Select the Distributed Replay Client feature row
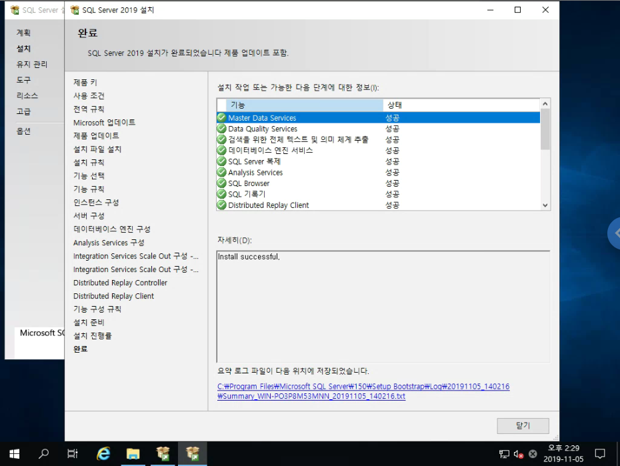The width and height of the screenshot is (620, 466). tap(379, 205)
